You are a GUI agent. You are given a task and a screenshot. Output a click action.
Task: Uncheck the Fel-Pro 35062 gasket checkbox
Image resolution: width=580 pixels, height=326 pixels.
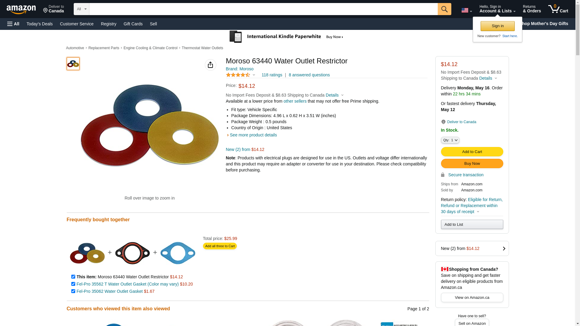pos(73,291)
